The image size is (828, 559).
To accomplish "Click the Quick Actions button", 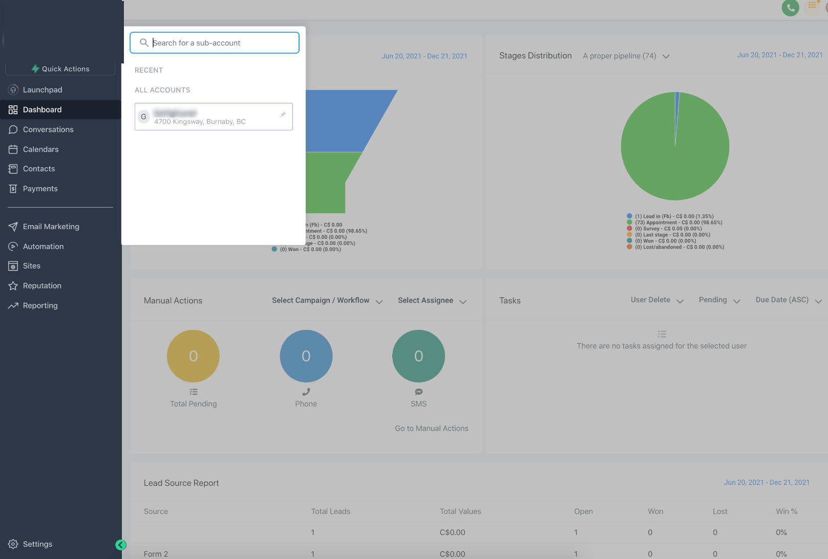I will pos(60,69).
